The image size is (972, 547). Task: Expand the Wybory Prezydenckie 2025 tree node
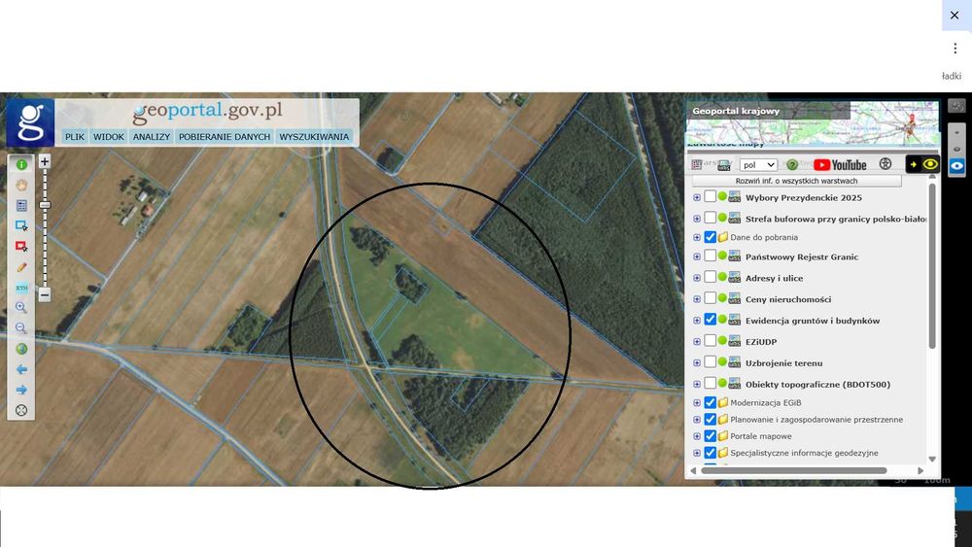point(697,197)
